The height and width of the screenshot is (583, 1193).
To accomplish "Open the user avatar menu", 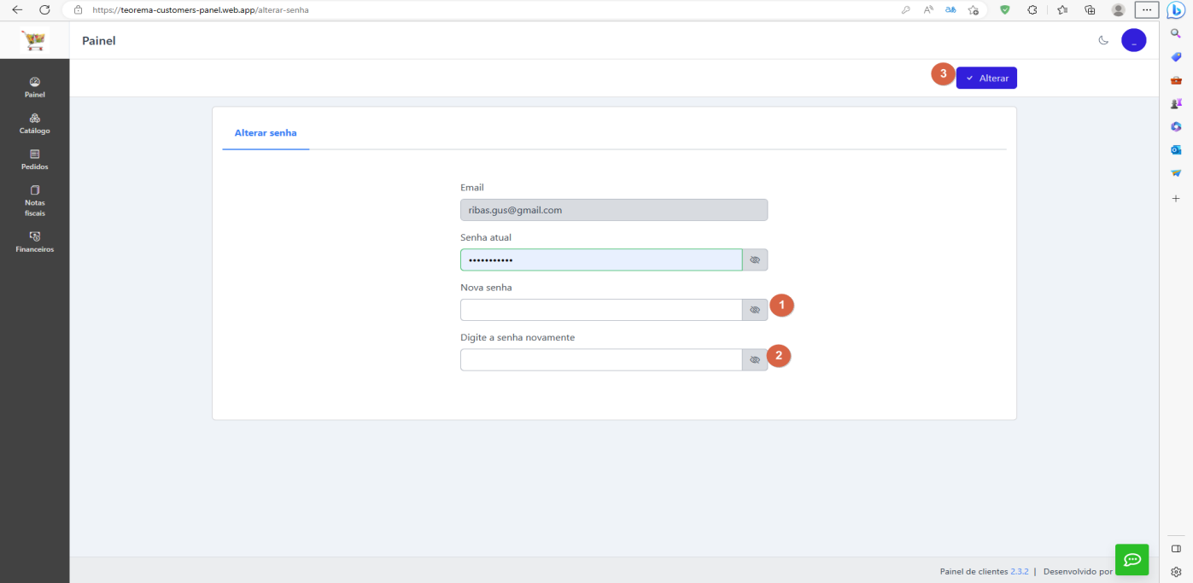I will click(x=1133, y=40).
